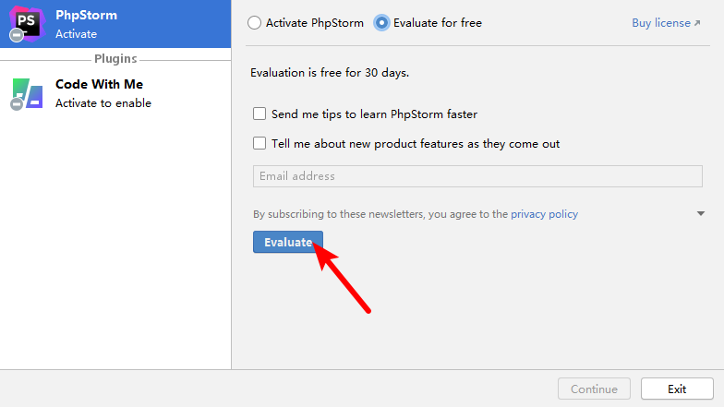Click the Activate to enable text
The width and height of the screenshot is (724, 407).
103,103
